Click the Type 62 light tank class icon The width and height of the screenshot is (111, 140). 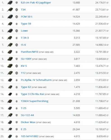coord(16,87)
